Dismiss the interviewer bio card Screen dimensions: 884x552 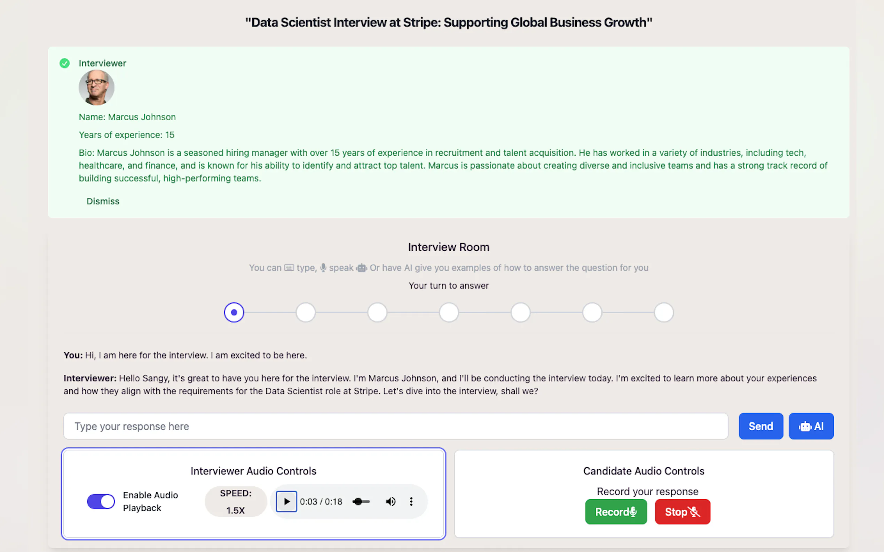click(x=103, y=201)
